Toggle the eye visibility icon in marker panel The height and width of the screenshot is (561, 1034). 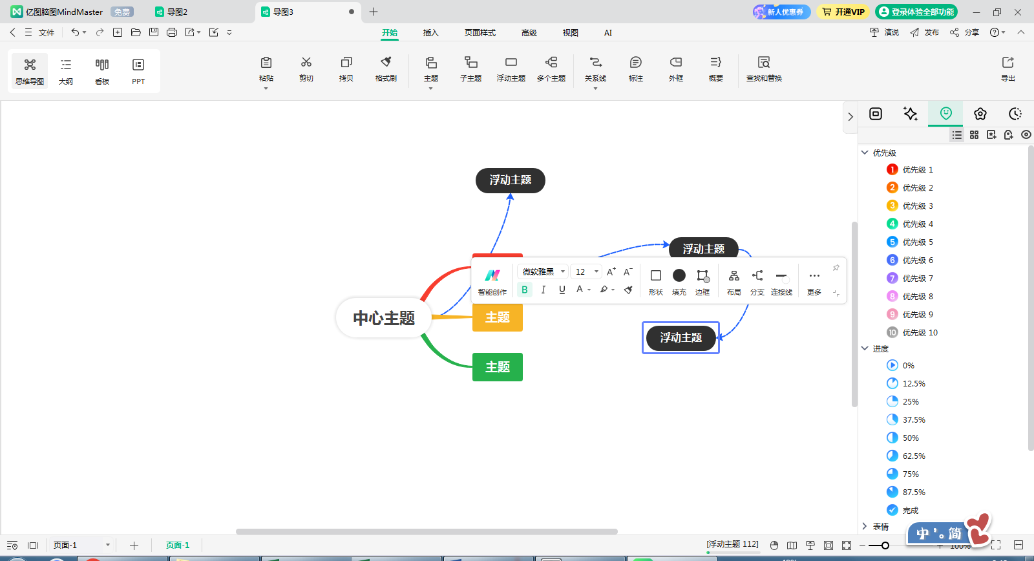pos(1026,134)
